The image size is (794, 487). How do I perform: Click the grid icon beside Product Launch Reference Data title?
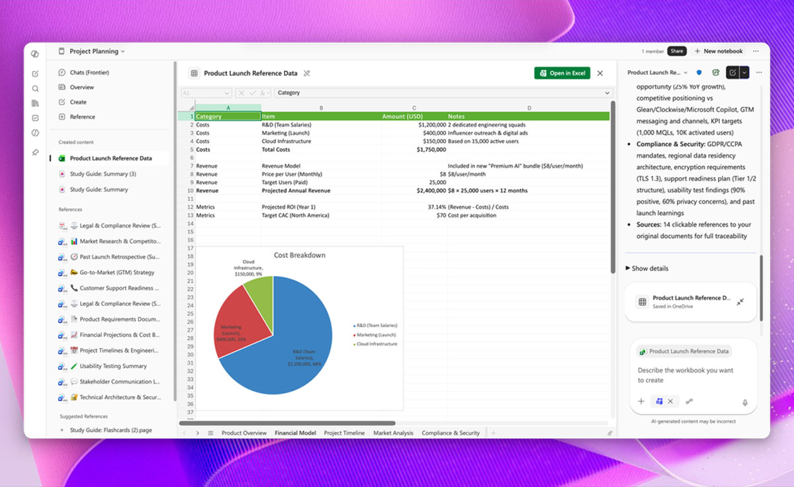pyautogui.click(x=194, y=73)
